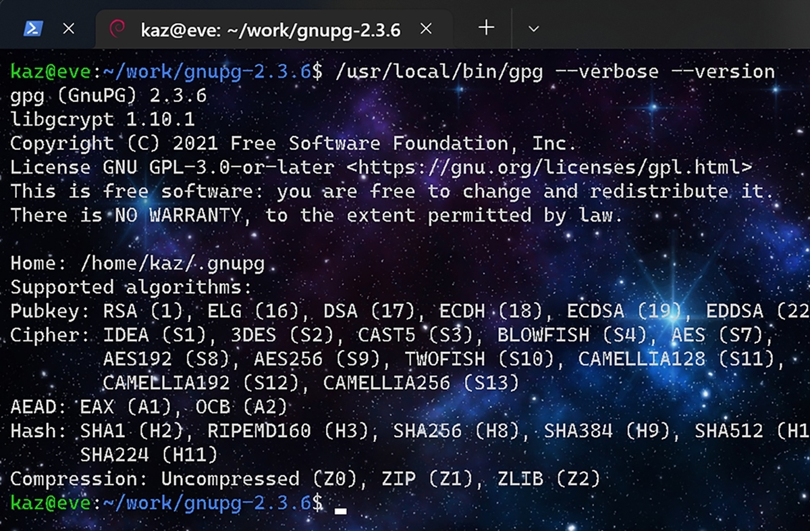
Task: Click 'OCB (A2)' in AEAD line
Action: 242,407
